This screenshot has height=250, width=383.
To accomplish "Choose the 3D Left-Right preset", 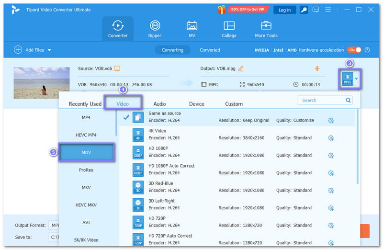I will pyautogui.click(x=237, y=205).
